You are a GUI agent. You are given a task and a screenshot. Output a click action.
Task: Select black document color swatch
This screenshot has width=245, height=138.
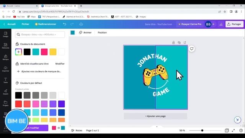(27, 52)
